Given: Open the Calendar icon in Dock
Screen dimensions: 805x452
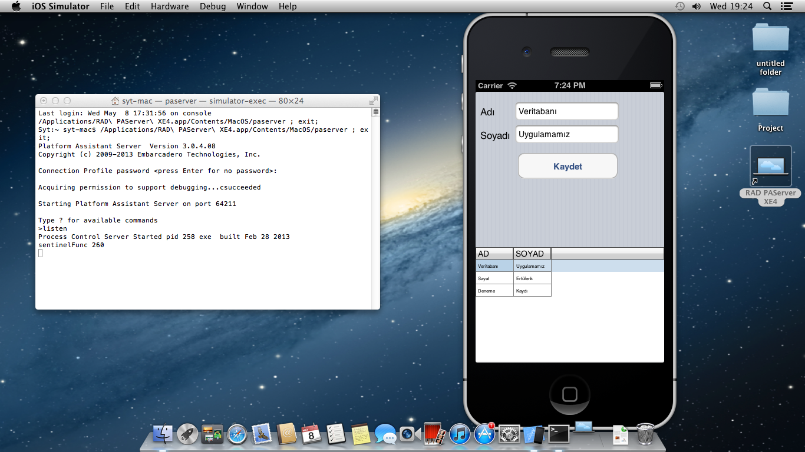Looking at the screenshot, I should [x=311, y=434].
